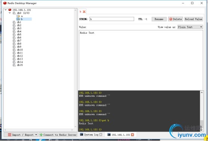Open the Import / Export dropdown arrow
Viewport: 208px width, 141px height.
[x=36, y=135]
